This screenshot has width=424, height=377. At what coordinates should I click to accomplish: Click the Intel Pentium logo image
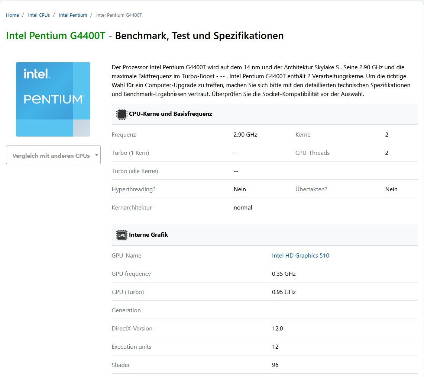pyautogui.click(x=53, y=99)
